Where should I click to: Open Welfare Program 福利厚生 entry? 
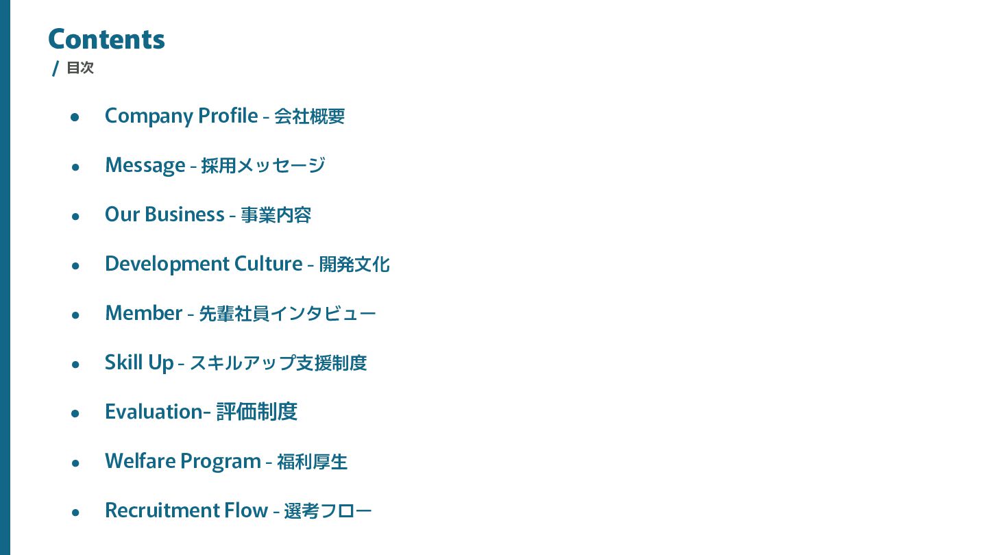click(226, 461)
